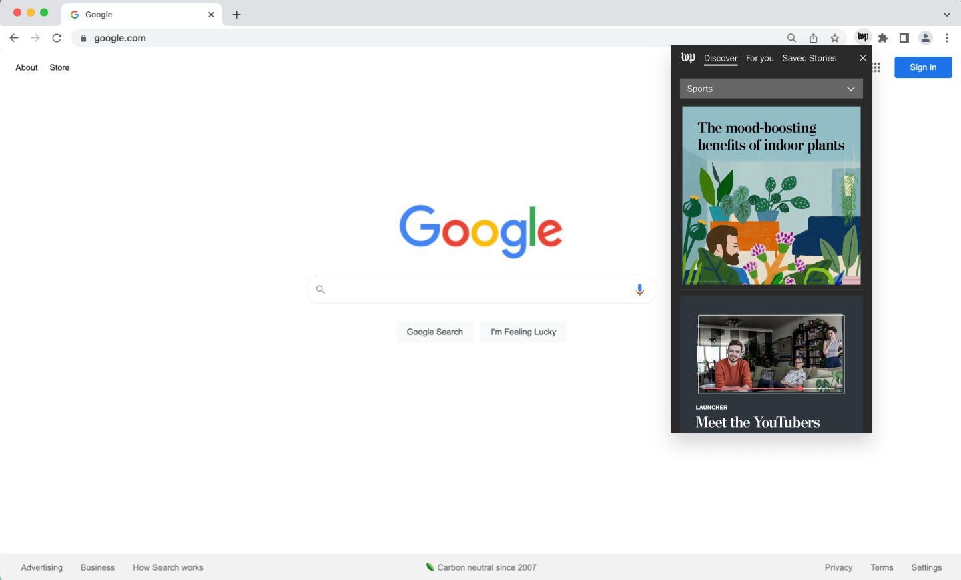Click the share page icon
961x580 pixels.
click(x=813, y=38)
